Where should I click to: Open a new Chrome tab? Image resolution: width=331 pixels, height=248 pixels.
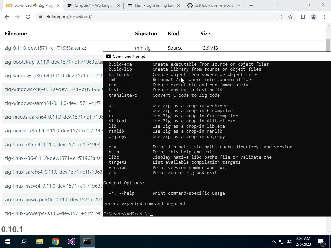point(251,5)
